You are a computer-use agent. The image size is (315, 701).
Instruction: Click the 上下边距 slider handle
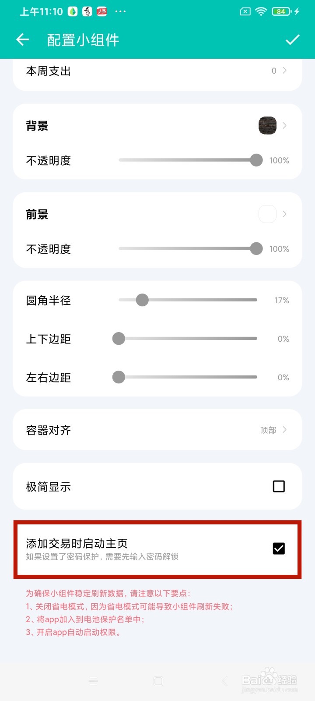[x=119, y=339]
